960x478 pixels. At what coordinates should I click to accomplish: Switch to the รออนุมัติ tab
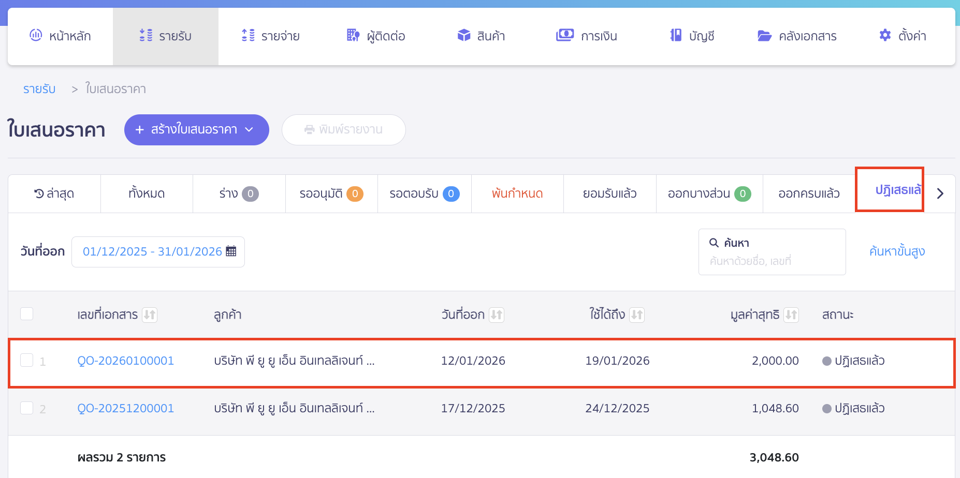pyautogui.click(x=331, y=194)
